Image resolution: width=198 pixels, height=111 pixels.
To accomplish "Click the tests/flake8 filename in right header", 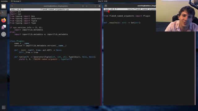I will [142, 9].
